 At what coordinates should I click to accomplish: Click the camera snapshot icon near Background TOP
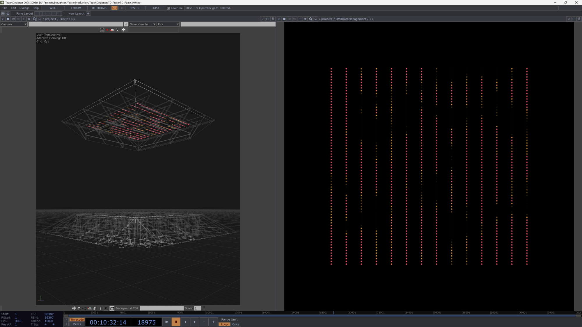point(112,308)
